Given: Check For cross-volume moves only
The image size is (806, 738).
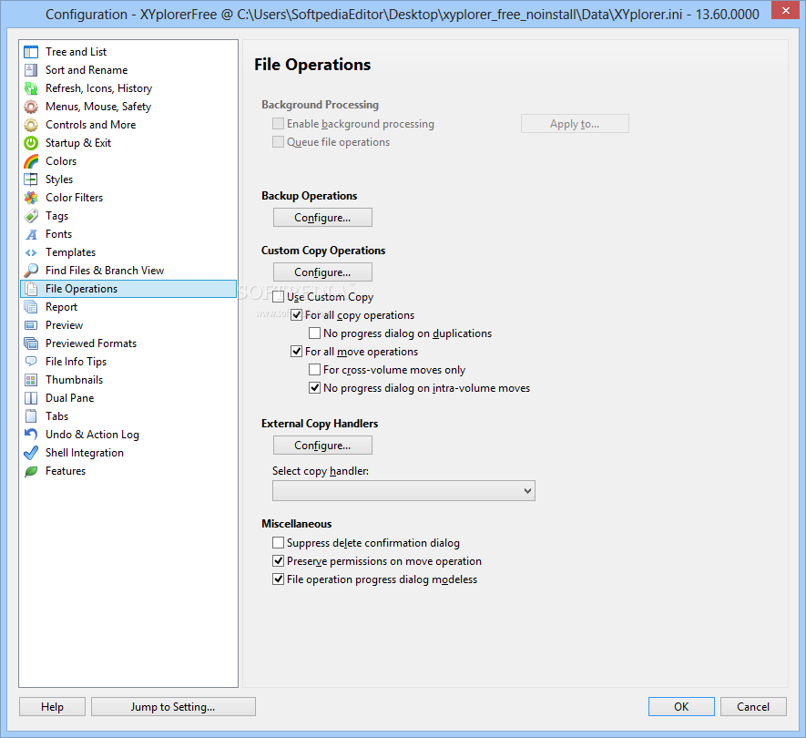Looking at the screenshot, I should (314, 370).
